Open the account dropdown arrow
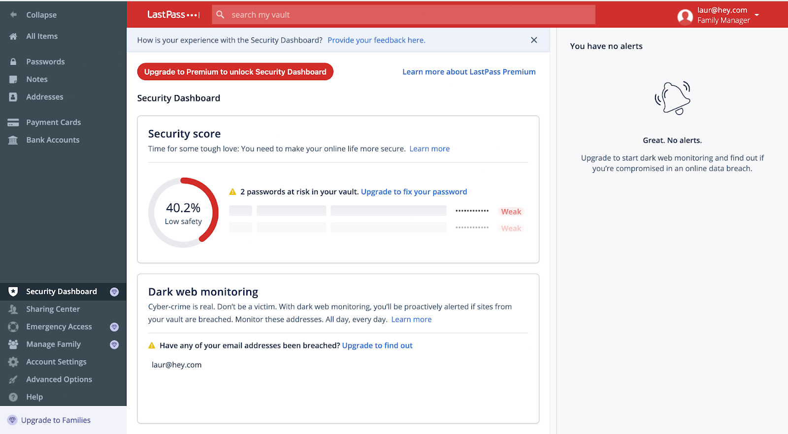The height and width of the screenshot is (434, 788). coord(757,15)
